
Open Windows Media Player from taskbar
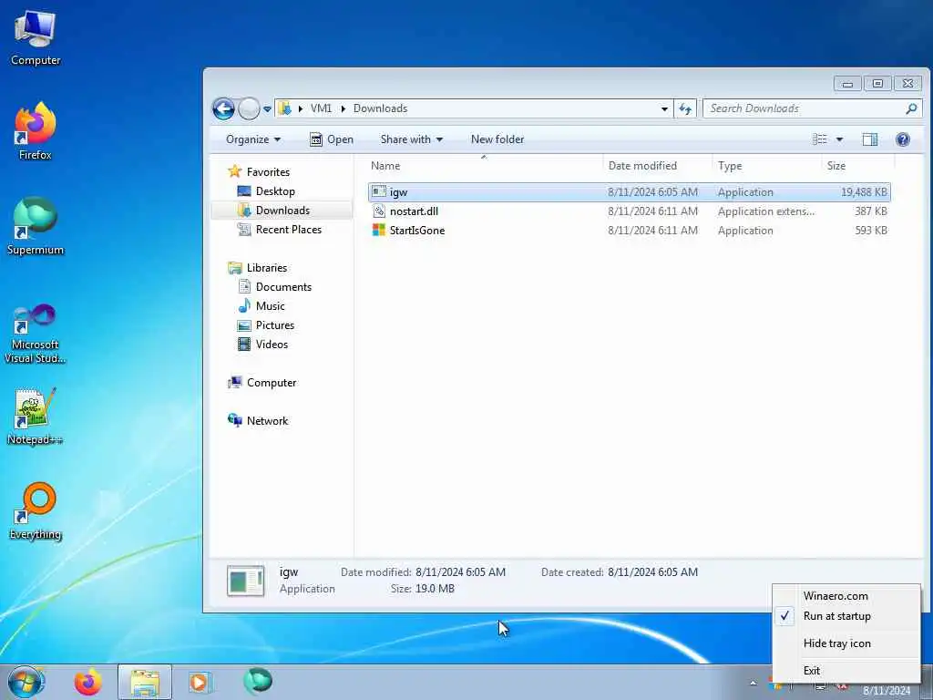200,682
